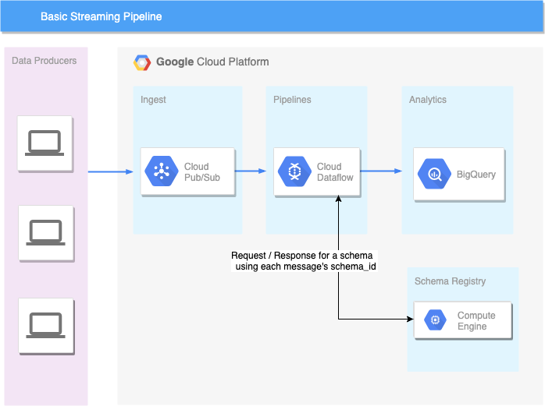
Task: Select the Data Producers label
Action: pos(45,60)
